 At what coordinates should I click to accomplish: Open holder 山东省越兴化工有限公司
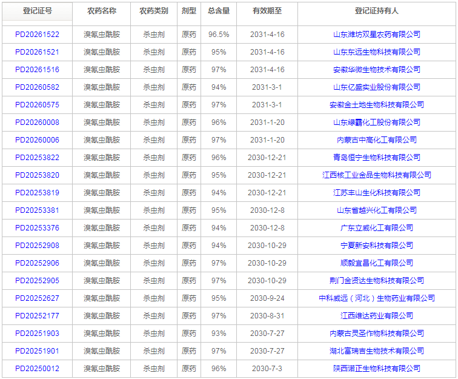(x=377, y=210)
